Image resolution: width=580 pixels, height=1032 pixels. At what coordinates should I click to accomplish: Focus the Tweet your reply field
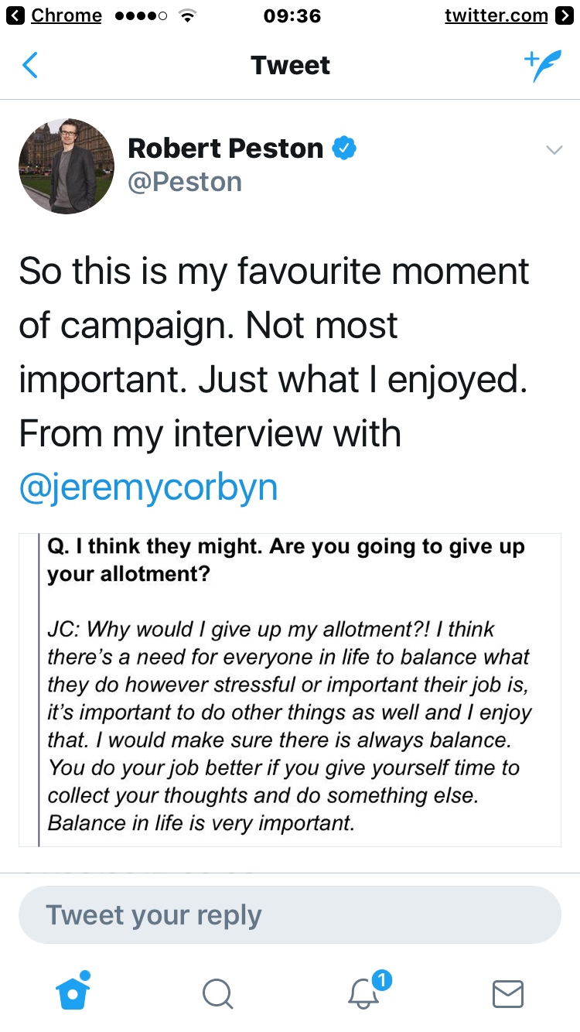click(x=290, y=914)
